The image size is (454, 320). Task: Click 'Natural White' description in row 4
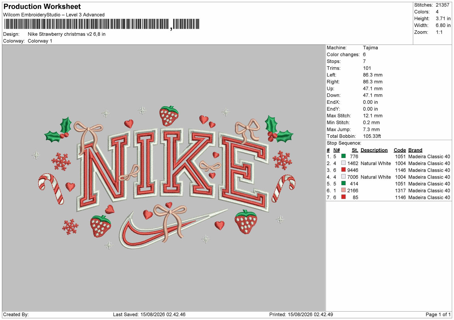[376, 177]
